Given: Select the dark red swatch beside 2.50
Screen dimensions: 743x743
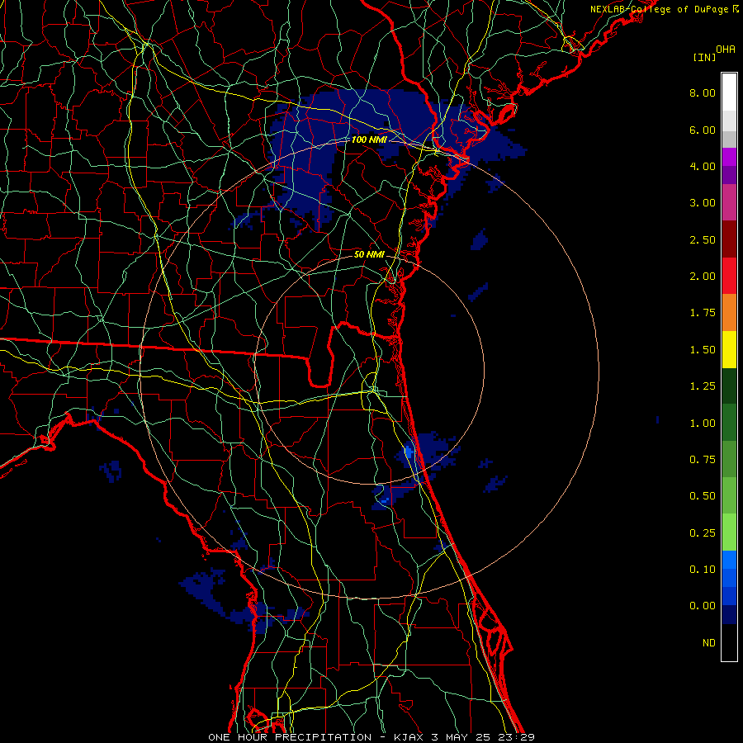Looking at the screenshot, I should 729,239.
